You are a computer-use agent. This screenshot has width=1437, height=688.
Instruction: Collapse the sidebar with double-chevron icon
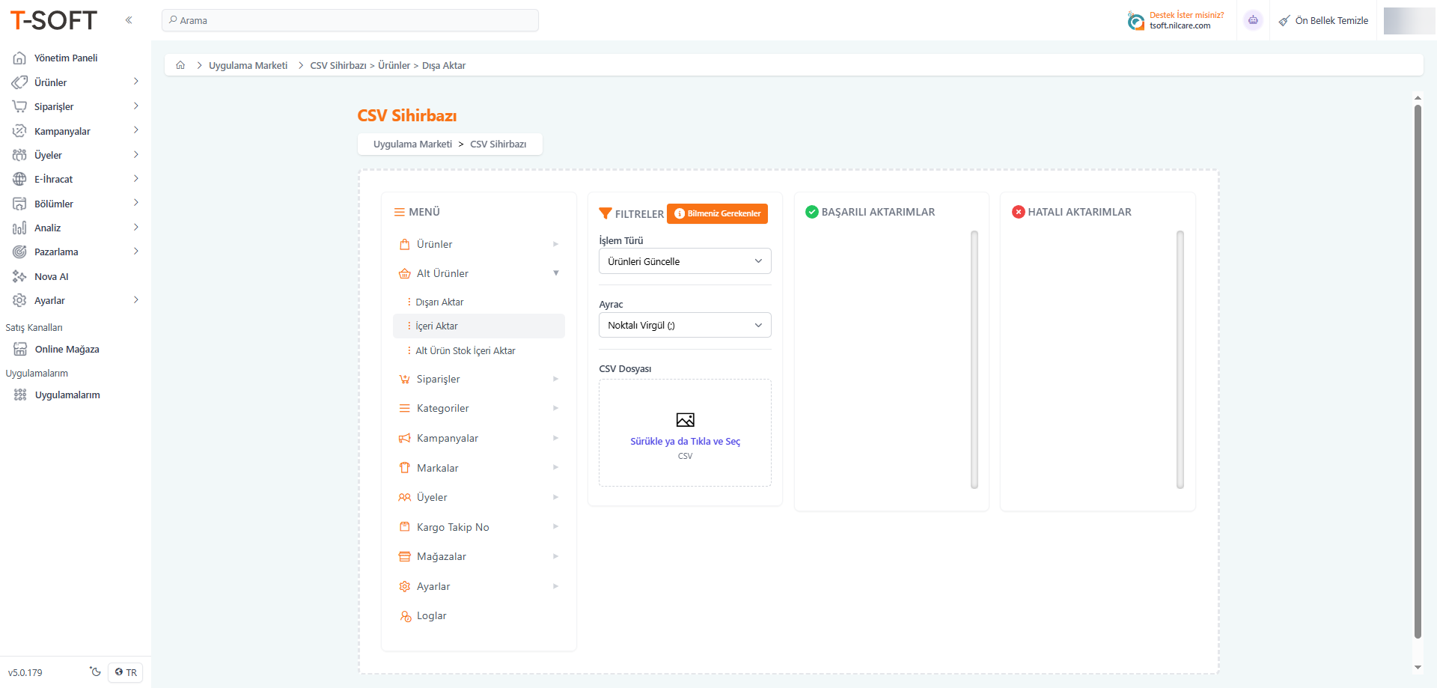(x=129, y=20)
